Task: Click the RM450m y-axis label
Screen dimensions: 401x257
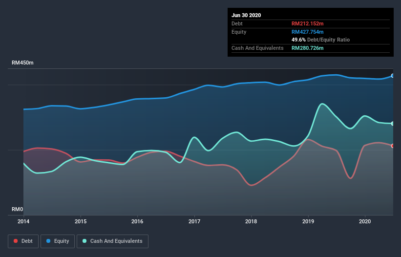Action: point(22,63)
